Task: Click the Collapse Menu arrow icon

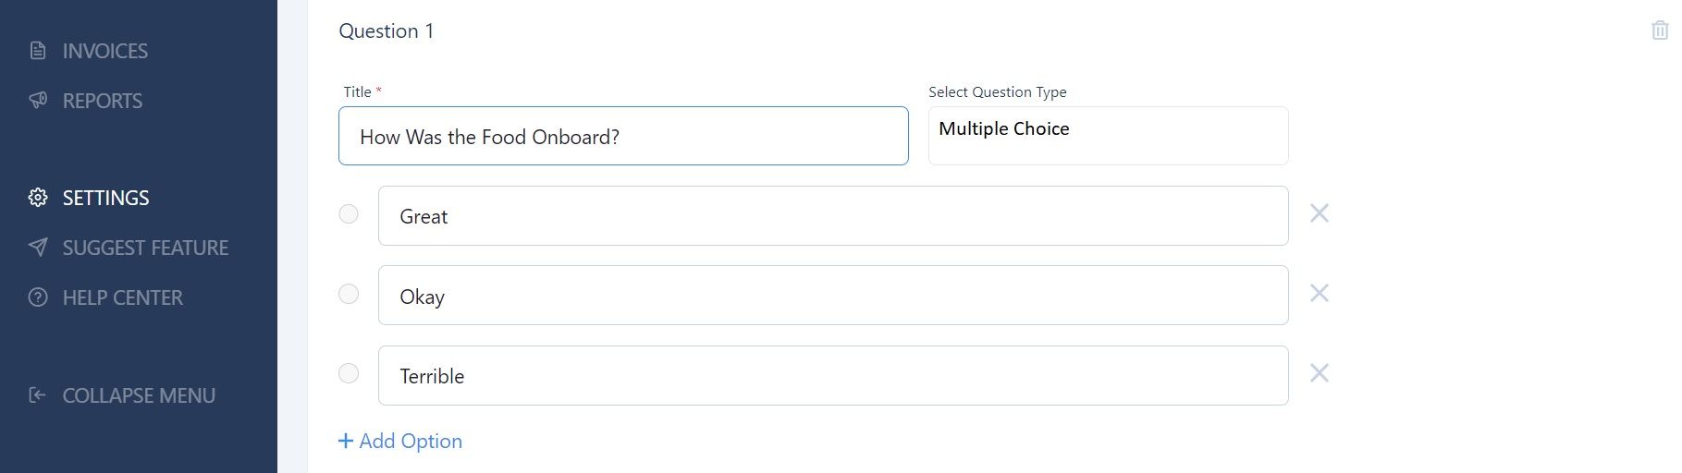Action: 38,395
